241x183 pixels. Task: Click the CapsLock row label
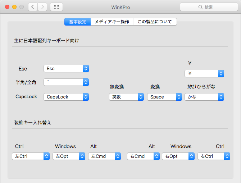pyautogui.click(x=26, y=96)
